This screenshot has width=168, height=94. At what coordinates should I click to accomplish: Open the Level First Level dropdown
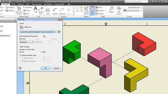point(42,42)
